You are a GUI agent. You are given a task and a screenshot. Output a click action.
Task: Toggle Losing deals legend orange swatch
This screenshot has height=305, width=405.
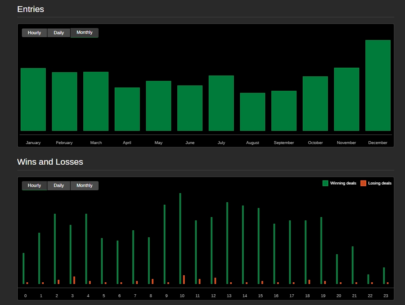[363, 183]
